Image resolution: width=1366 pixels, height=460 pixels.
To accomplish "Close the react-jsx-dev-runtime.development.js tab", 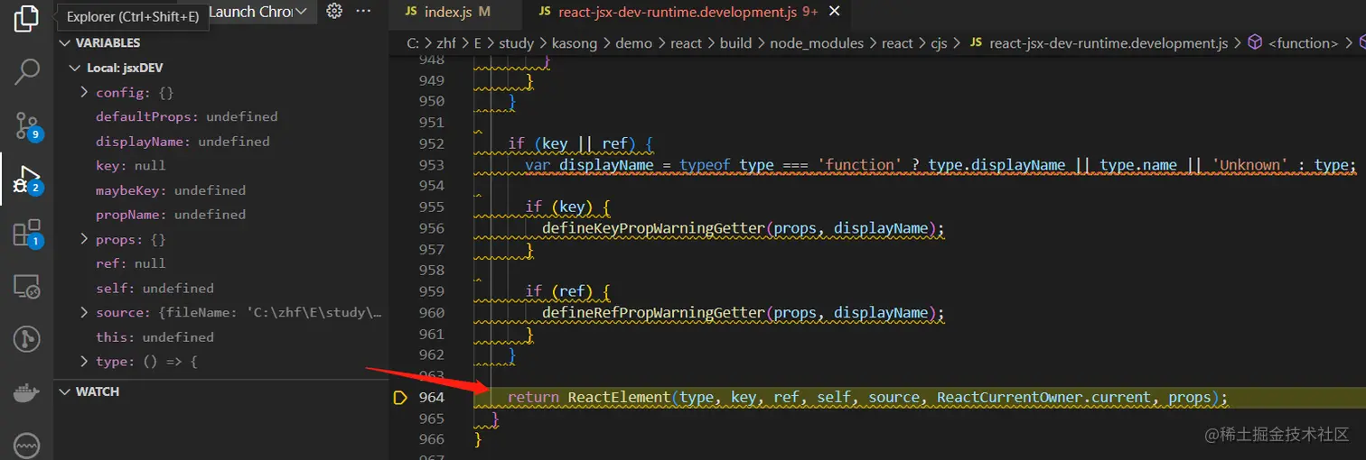I will point(834,12).
